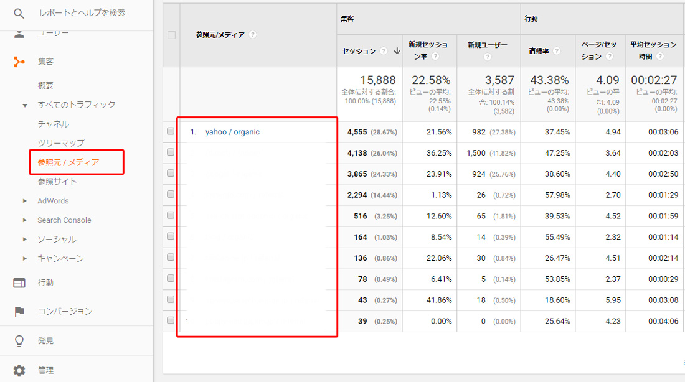
Task: Select 参照元 / メディア menu item
Action: (x=68, y=162)
